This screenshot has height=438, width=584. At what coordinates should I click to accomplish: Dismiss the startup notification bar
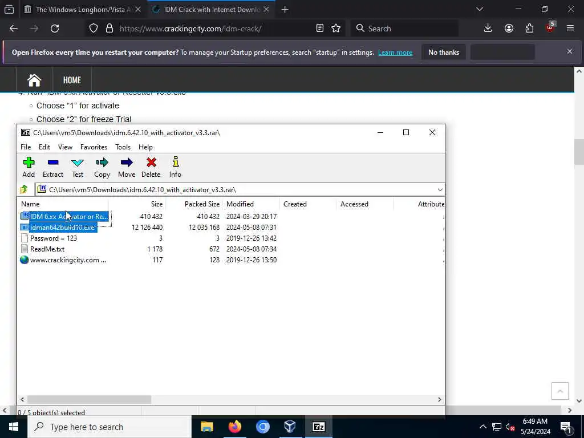[x=570, y=51]
